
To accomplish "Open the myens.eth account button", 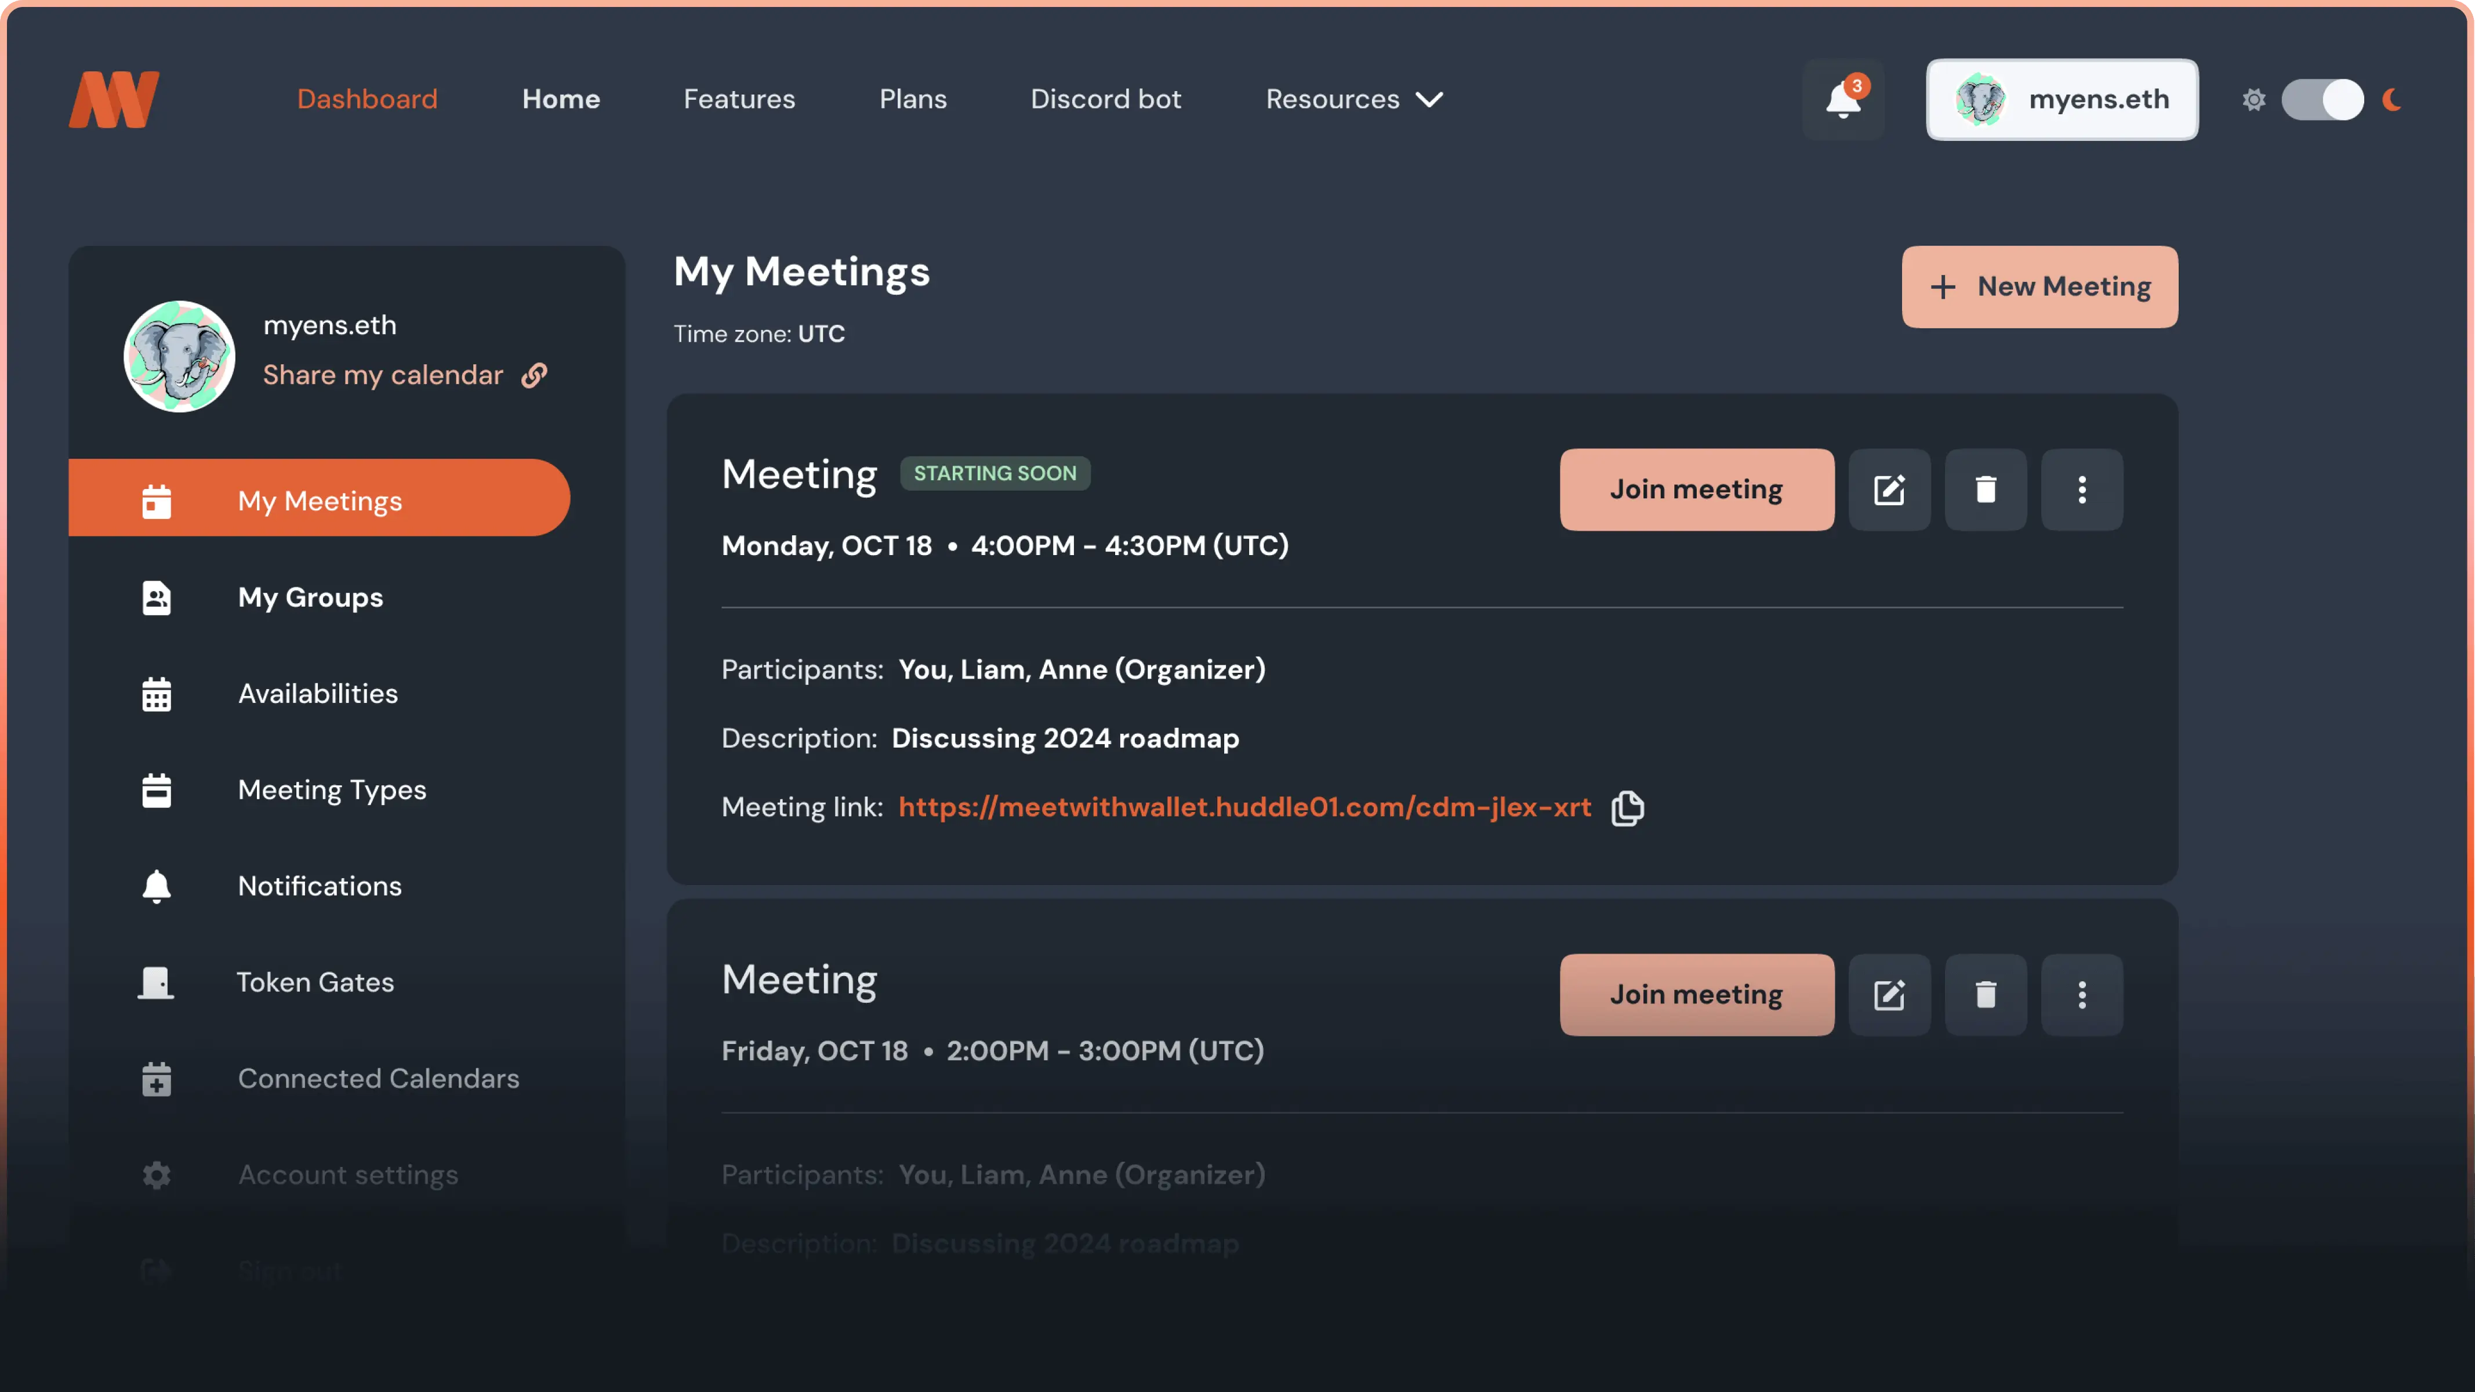I will point(2061,100).
